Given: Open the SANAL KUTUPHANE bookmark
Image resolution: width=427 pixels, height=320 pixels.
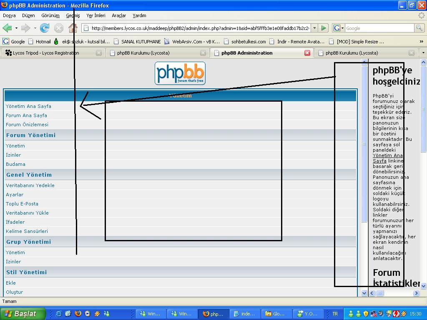Looking at the screenshot, I should pyautogui.click(x=137, y=42).
